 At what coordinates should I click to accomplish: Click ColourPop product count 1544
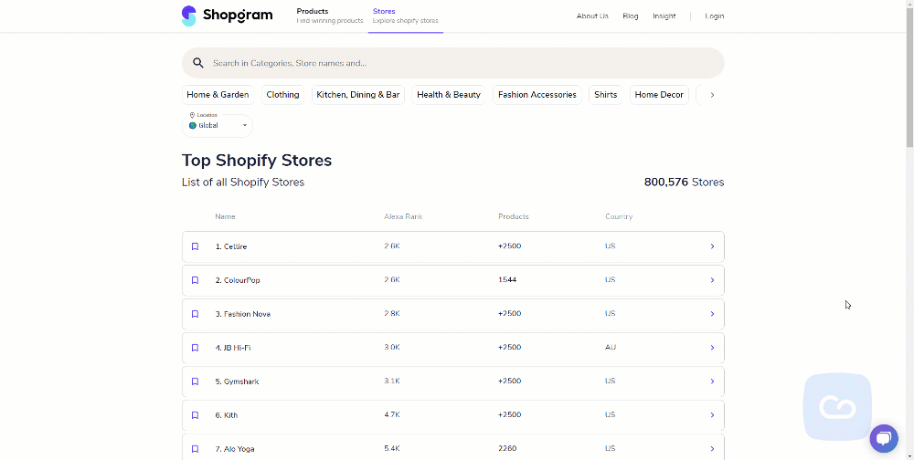pyautogui.click(x=507, y=280)
